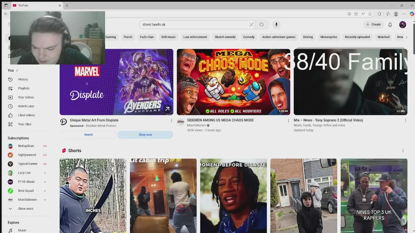Open the YouTube account avatar menu
The image size is (415, 233).
point(402,25)
